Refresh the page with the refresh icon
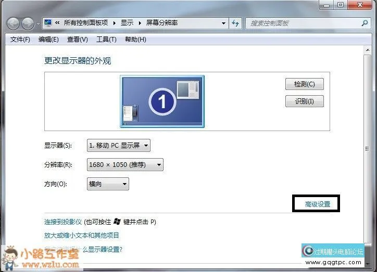Screen dimensions: 377x272 point(235,23)
